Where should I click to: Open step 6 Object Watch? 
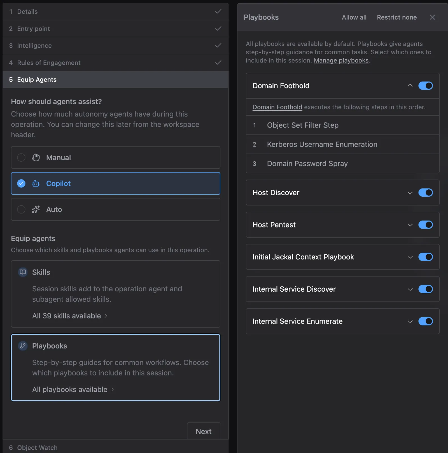[x=115, y=446]
